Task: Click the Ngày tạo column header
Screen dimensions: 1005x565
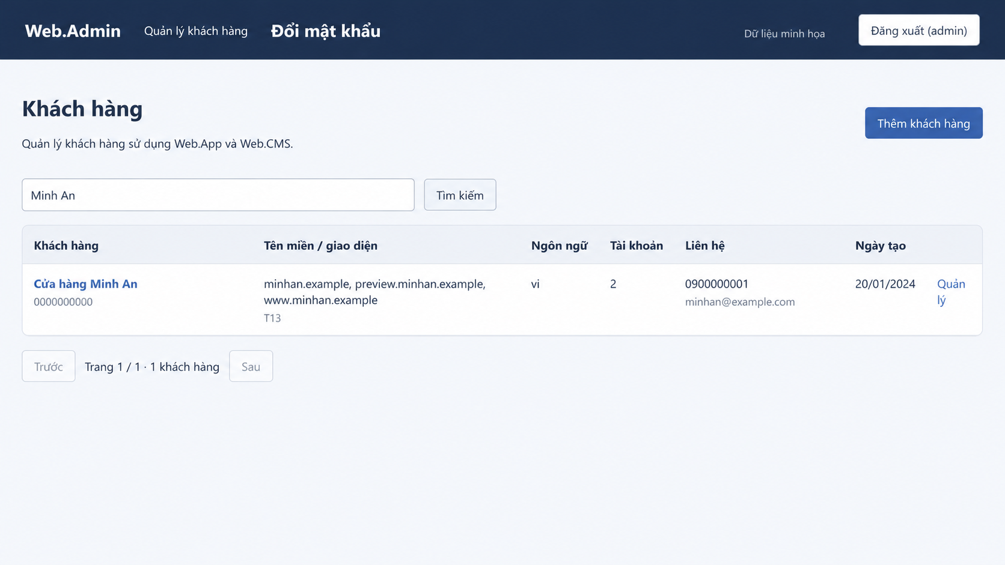Action: click(x=881, y=245)
